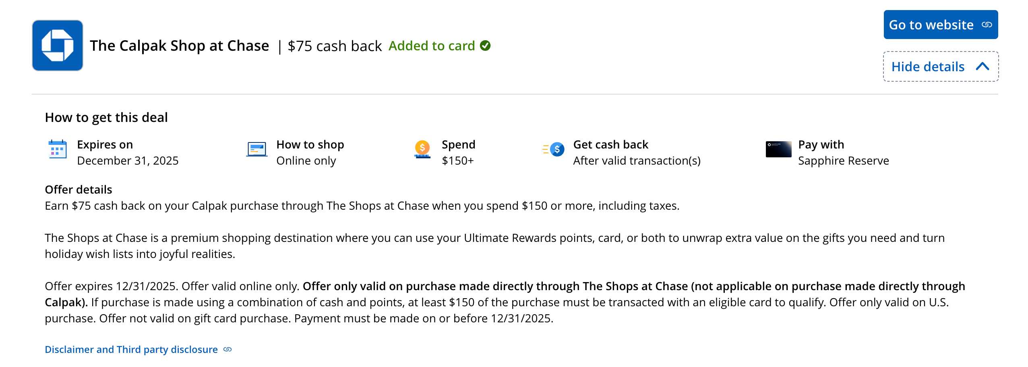This screenshot has width=1028, height=367.
Task: Click the $75 cash back amount text
Action: pos(334,45)
